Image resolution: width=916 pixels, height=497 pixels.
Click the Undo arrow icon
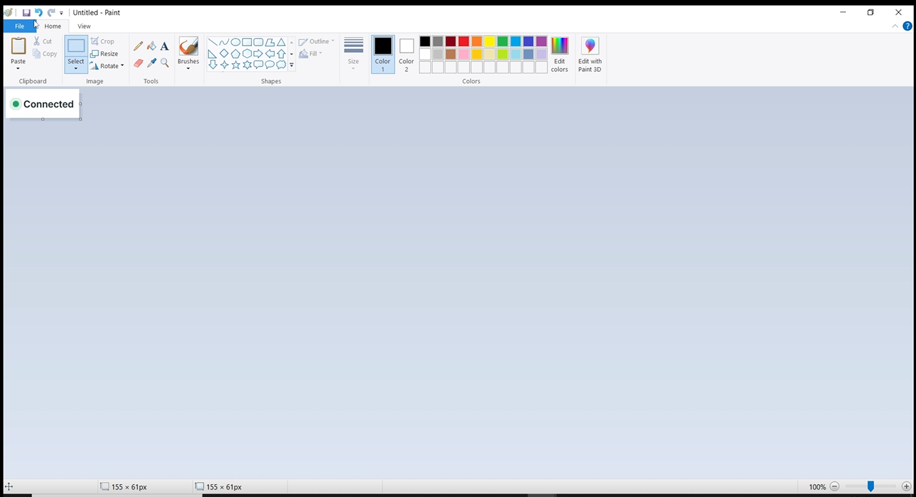[x=39, y=12]
